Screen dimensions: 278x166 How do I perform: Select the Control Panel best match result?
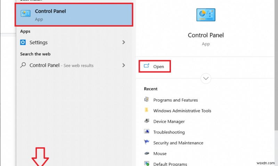click(74, 15)
